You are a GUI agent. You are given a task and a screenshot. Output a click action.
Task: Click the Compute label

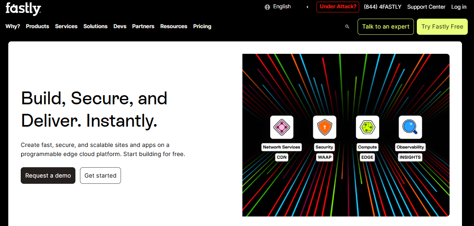click(367, 147)
